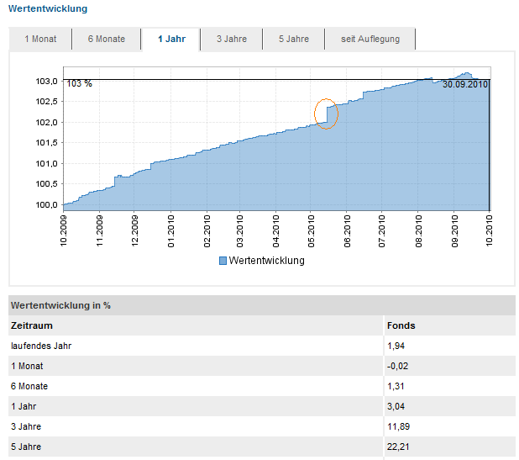Open the 1 Jahr tab

click(x=170, y=40)
